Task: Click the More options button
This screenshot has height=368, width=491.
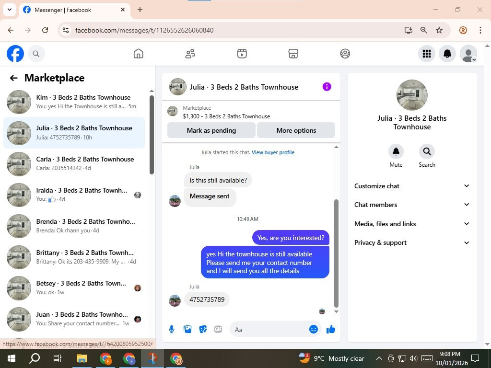Action: click(296, 130)
